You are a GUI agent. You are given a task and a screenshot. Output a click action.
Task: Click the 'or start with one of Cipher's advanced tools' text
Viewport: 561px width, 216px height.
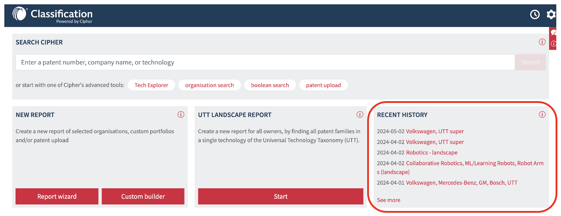coord(70,85)
